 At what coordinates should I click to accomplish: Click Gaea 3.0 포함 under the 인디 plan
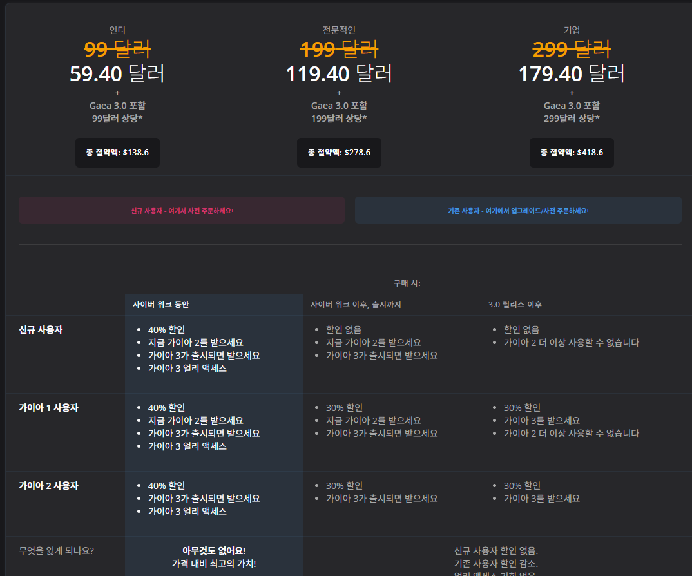pyautogui.click(x=117, y=106)
